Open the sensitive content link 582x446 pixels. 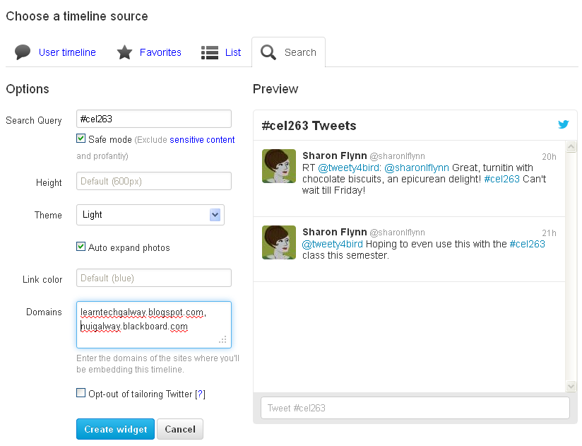(x=202, y=140)
